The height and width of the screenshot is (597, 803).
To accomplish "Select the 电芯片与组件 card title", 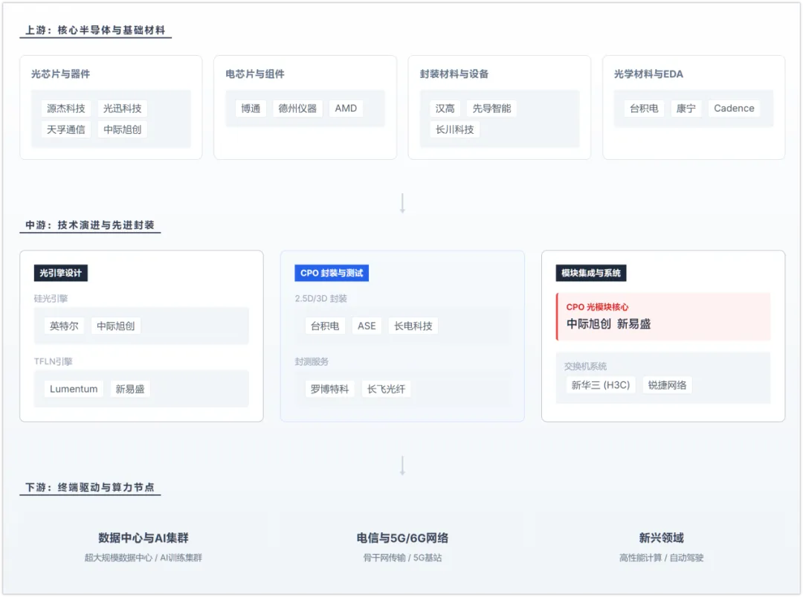I will click(255, 74).
